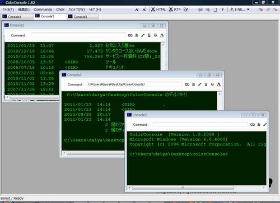Switch to the Console1 tab
Viewport: 280px width, 203px height.
point(17,17)
